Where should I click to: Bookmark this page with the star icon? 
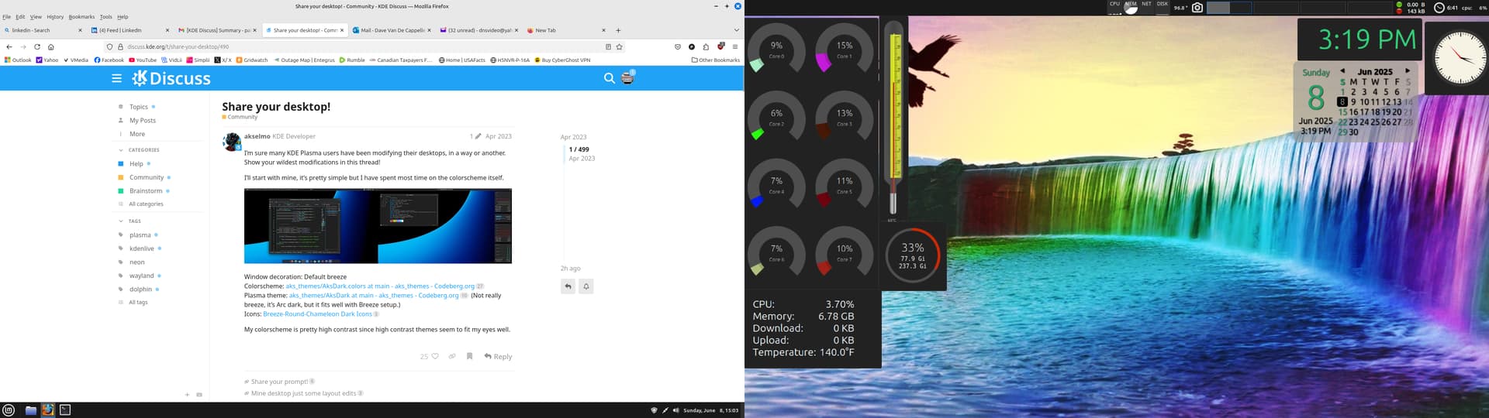pos(619,46)
